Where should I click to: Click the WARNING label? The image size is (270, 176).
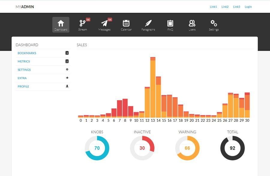point(187,132)
